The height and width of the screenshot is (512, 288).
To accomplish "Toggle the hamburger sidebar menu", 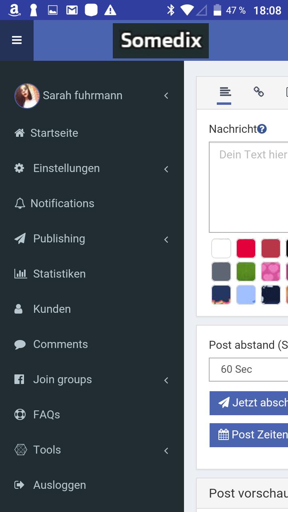I will coord(17,40).
